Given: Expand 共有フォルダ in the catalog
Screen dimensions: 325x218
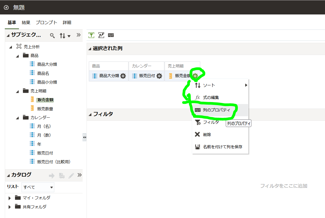Looking at the screenshot, I should click(x=9, y=207).
